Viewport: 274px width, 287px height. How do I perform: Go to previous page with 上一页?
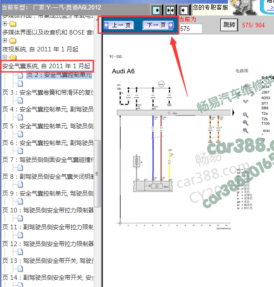pos(118,25)
